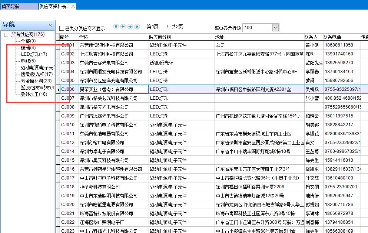Screen dimensions: 368x233
Task: Select 全部(0) in the navigation tree
Action: pos(28,41)
